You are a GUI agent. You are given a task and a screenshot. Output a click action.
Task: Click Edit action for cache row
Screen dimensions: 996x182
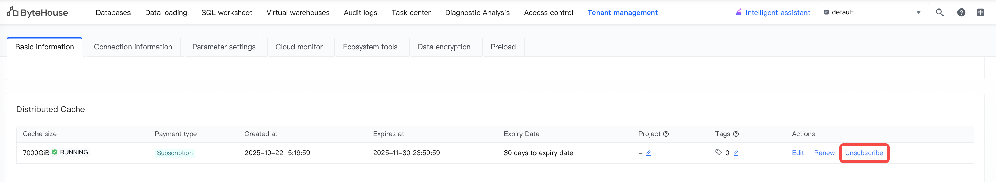(x=798, y=153)
